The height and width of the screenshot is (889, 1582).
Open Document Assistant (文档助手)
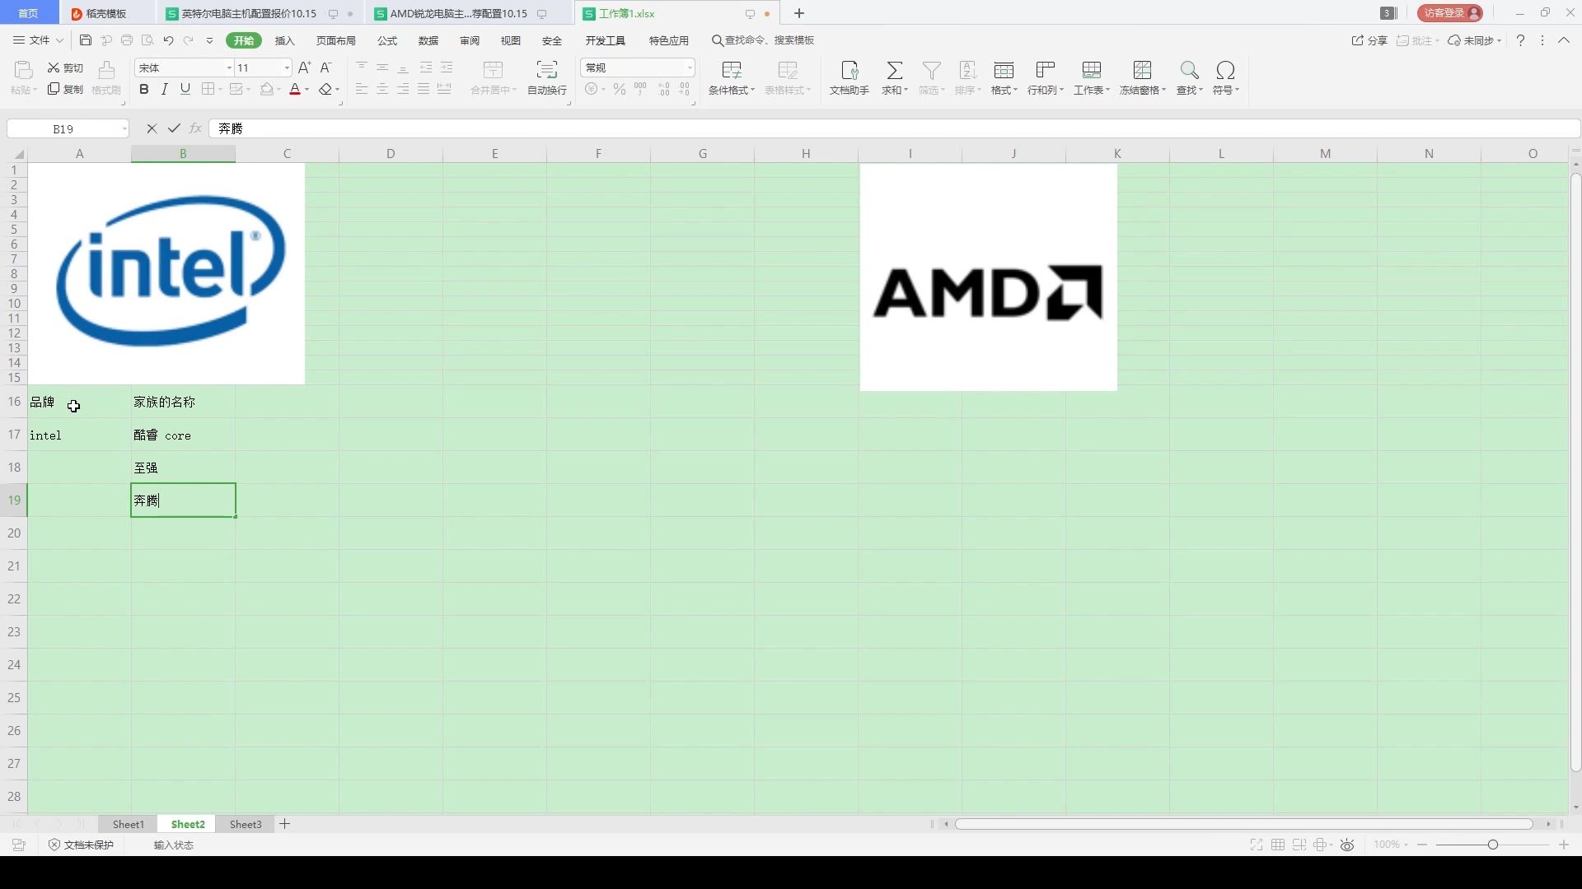coord(850,77)
